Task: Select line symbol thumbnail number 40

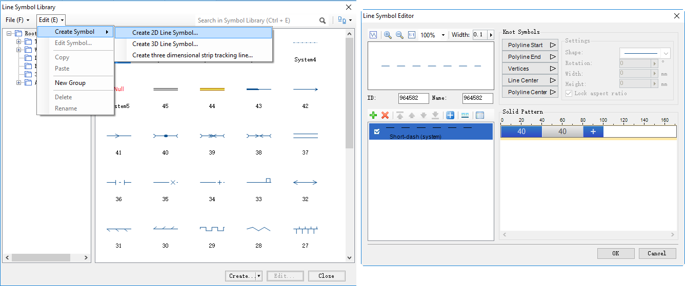Action: 165,136
